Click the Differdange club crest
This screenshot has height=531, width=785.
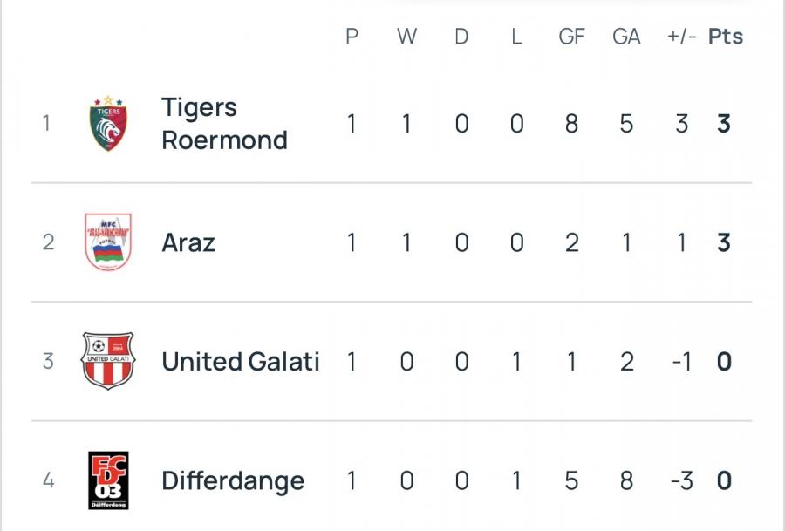tap(108, 480)
